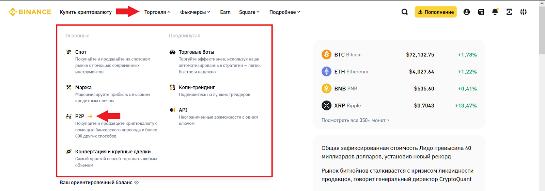Expand the Подробнее dropdown
The image size is (545, 191).
tap(285, 12)
